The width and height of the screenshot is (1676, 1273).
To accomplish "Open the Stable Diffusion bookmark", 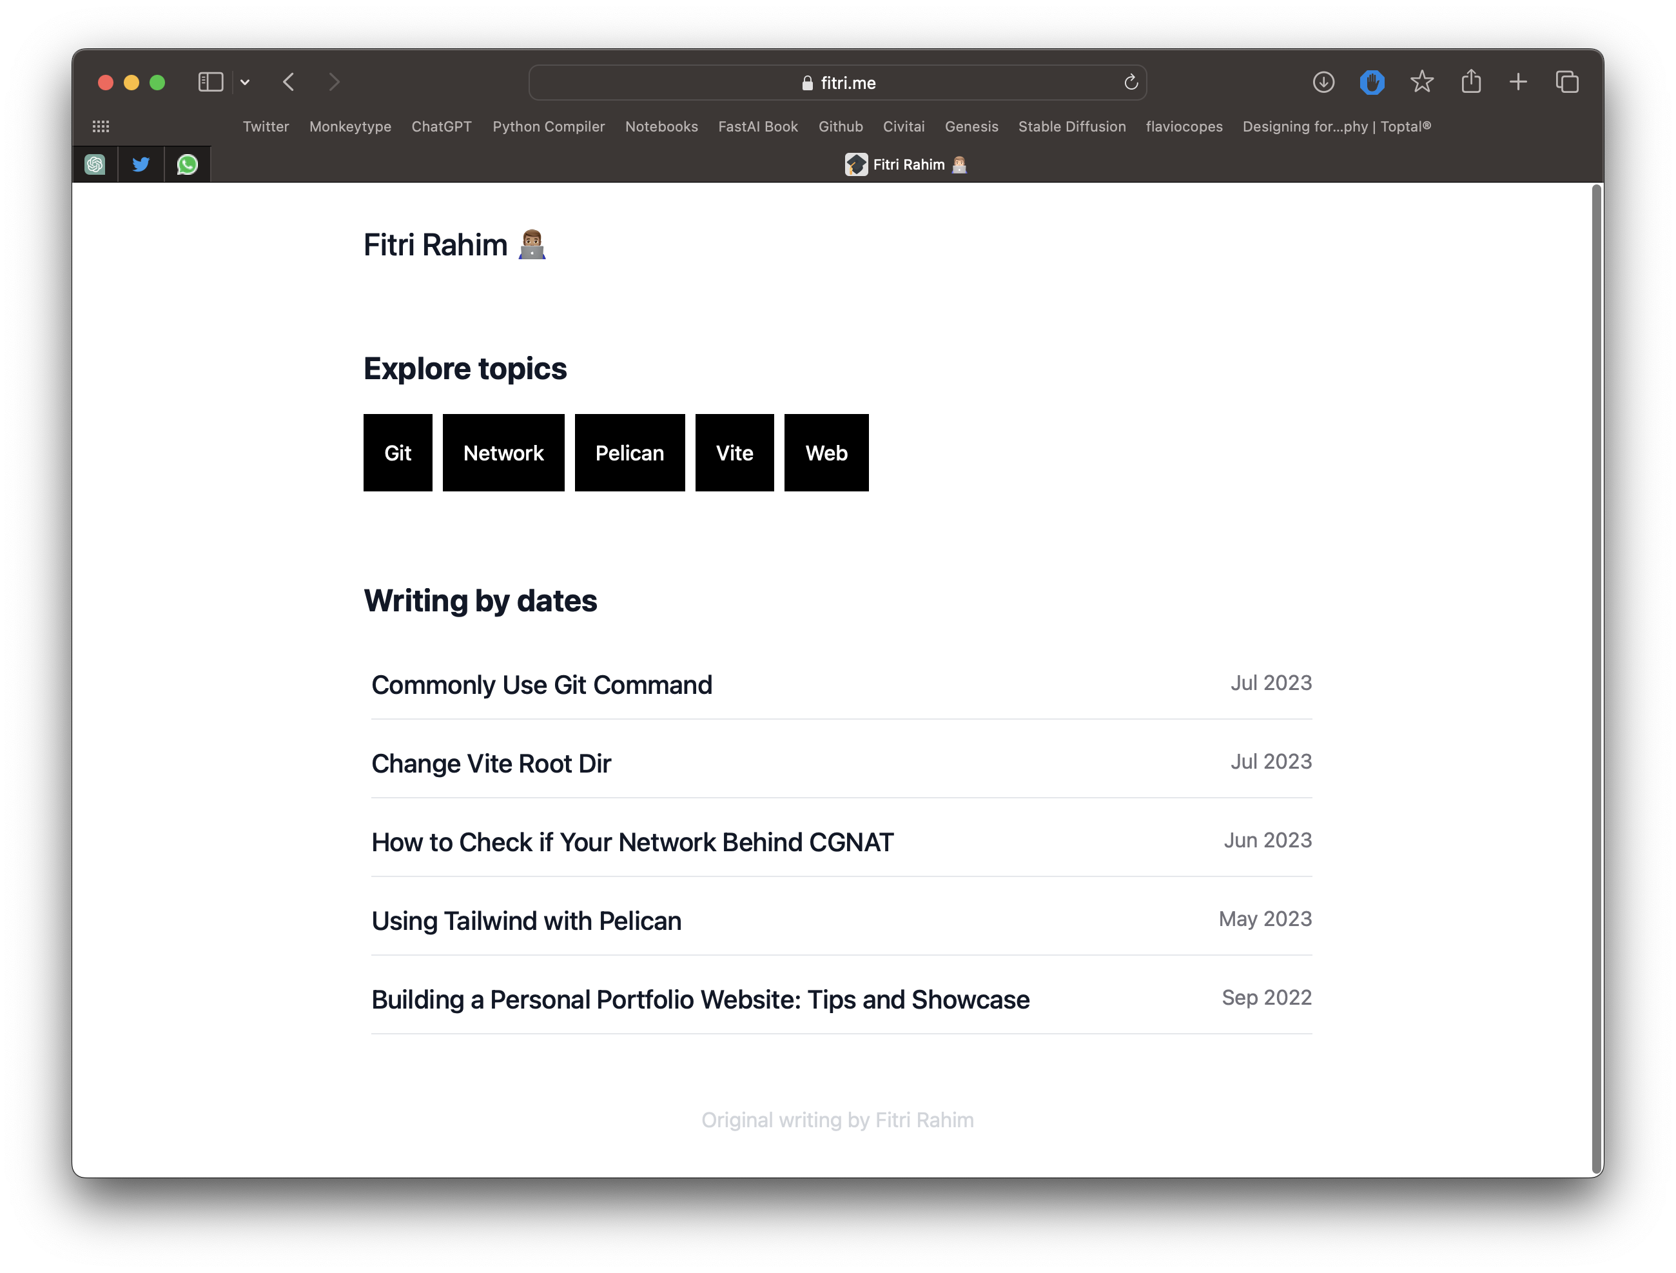I will point(1071,126).
